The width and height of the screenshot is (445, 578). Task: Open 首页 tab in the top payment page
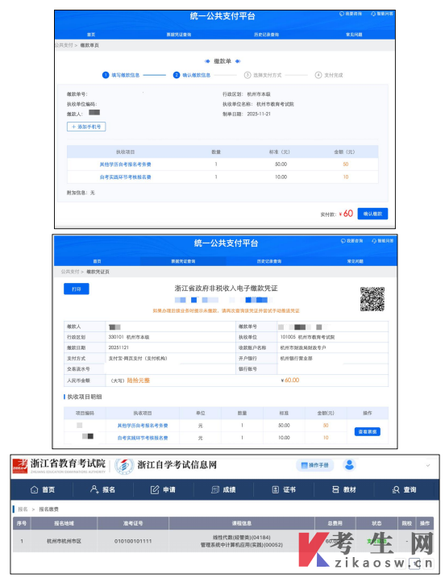coord(91,35)
